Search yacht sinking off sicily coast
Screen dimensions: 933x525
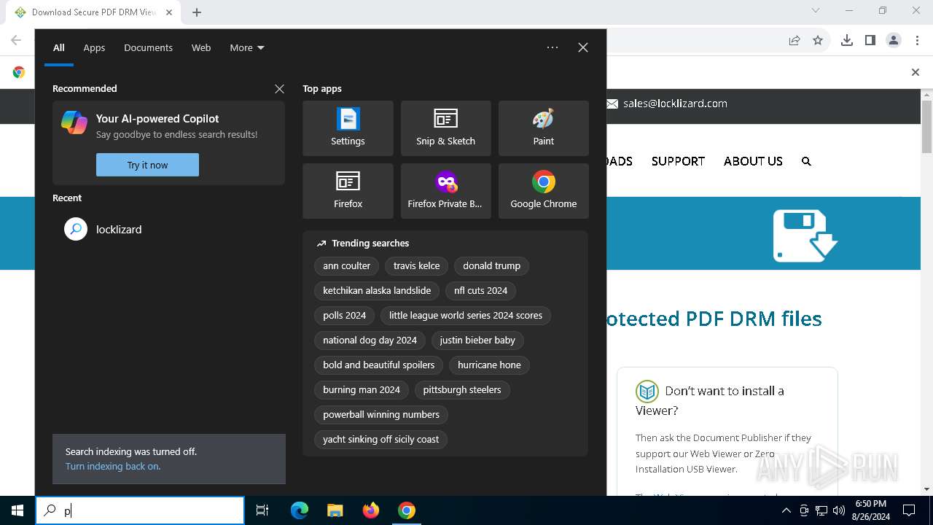tap(380, 440)
